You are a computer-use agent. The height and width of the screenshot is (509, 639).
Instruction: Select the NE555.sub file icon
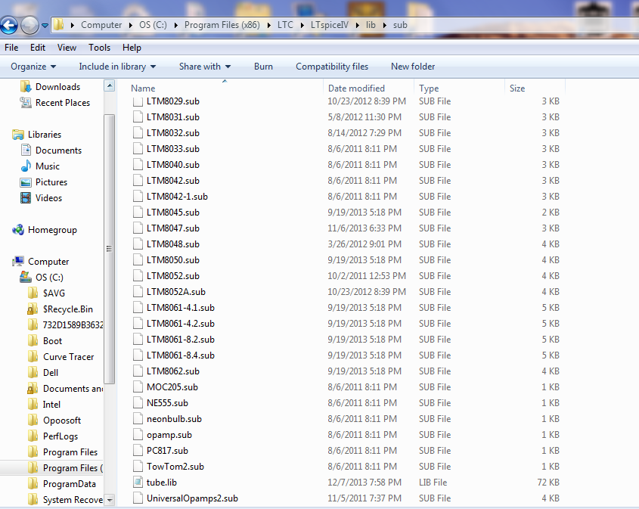point(138,402)
